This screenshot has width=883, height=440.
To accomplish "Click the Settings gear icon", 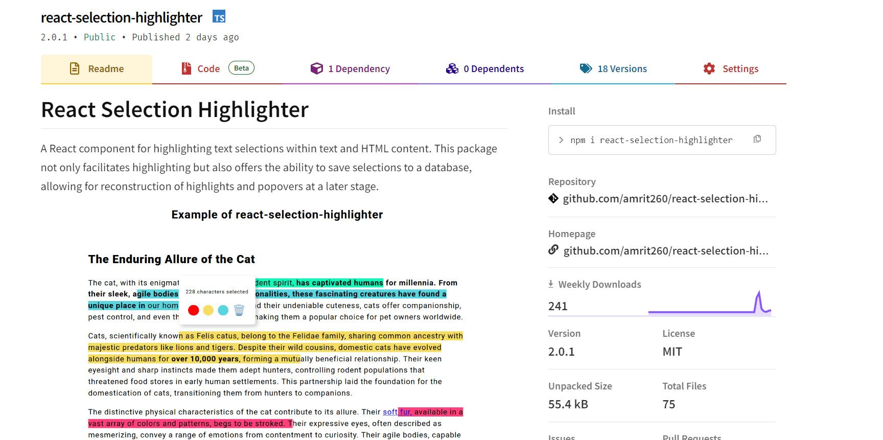I will (x=709, y=68).
